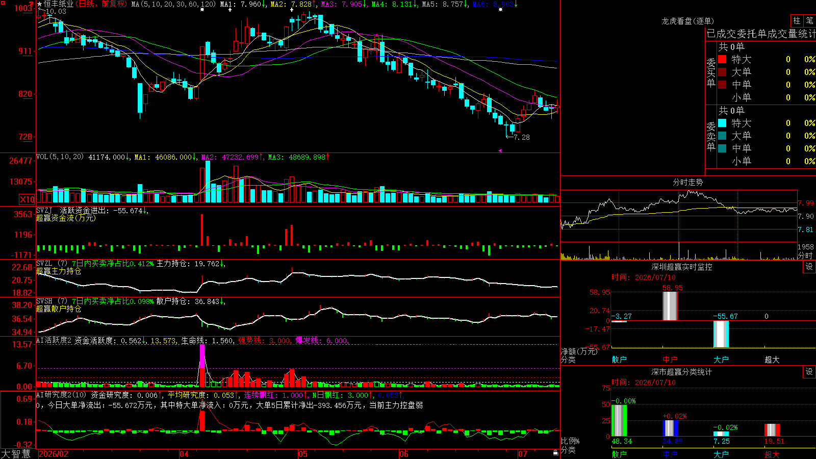Click the ×10 volume scale box

27,199
